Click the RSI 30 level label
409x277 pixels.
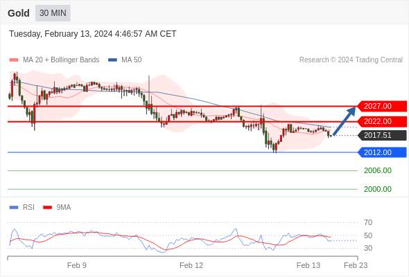click(368, 248)
